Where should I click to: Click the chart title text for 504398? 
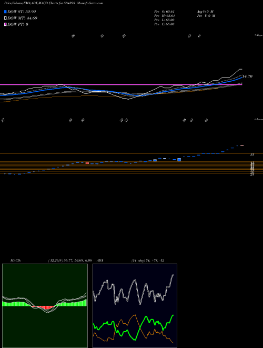click(x=54, y=3)
